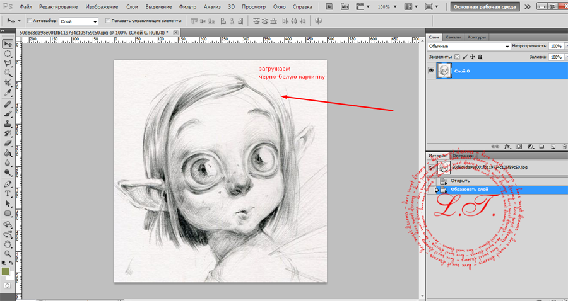Screen dimensions: 568x301
Task: Toggle lock position icon
Action: 472,57
